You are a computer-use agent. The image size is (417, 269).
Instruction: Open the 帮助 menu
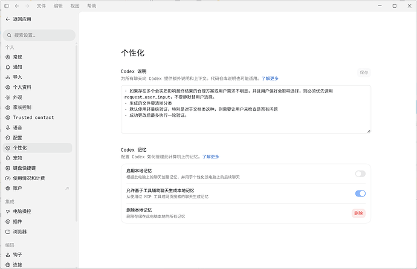tap(92, 6)
